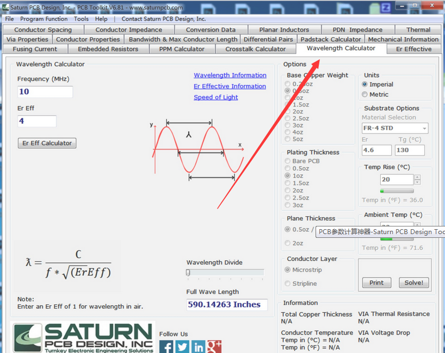The height and width of the screenshot is (353, 445).
Task: Open the Google Plus icon
Action: pyautogui.click(x=214, y=346)
